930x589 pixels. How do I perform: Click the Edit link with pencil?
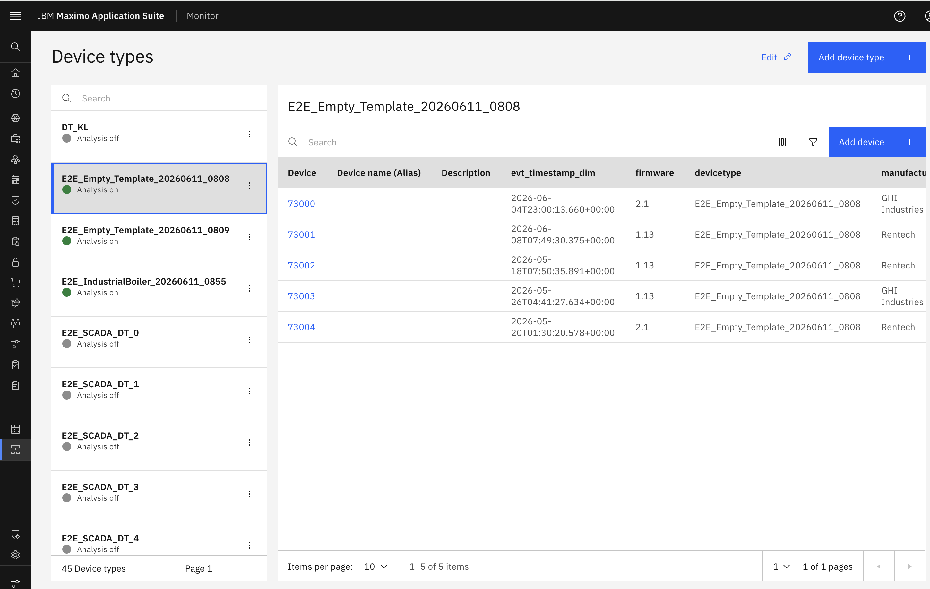(776, 57)
